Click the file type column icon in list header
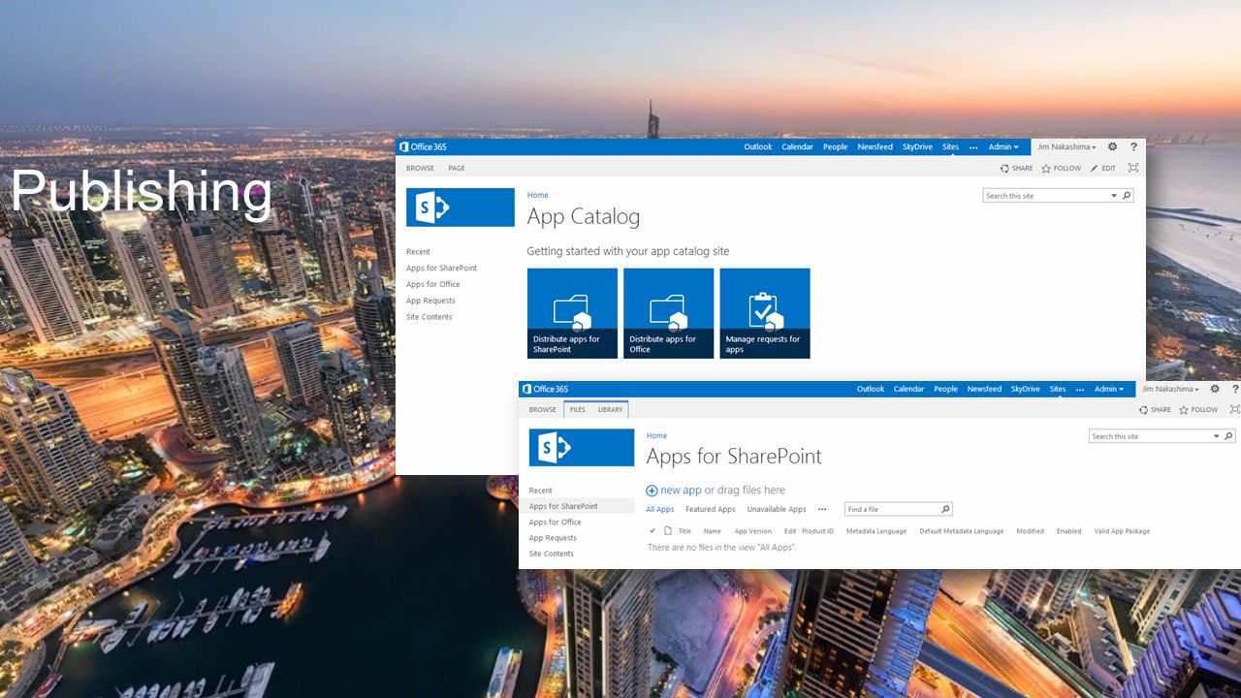Image resolution: width=1241 pixels, height=698 pixels. point(667,531)
